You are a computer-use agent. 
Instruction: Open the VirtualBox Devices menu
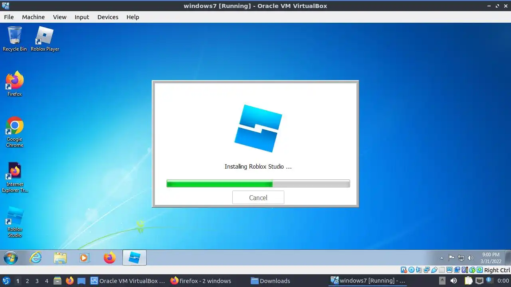[108, 17]
